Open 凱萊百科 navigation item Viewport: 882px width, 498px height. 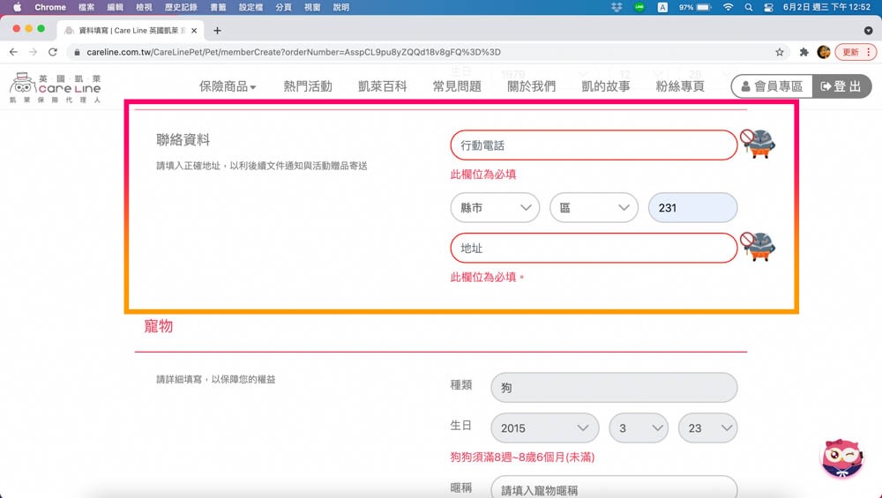click(x=382, y=86)
